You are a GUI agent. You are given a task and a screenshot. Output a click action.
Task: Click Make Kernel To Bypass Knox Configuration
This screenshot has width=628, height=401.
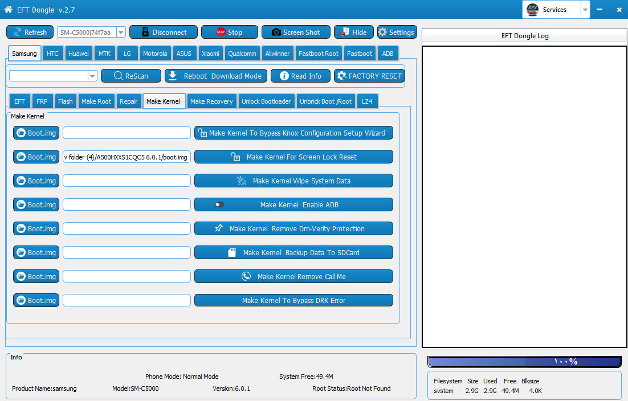tap(293, 133)
